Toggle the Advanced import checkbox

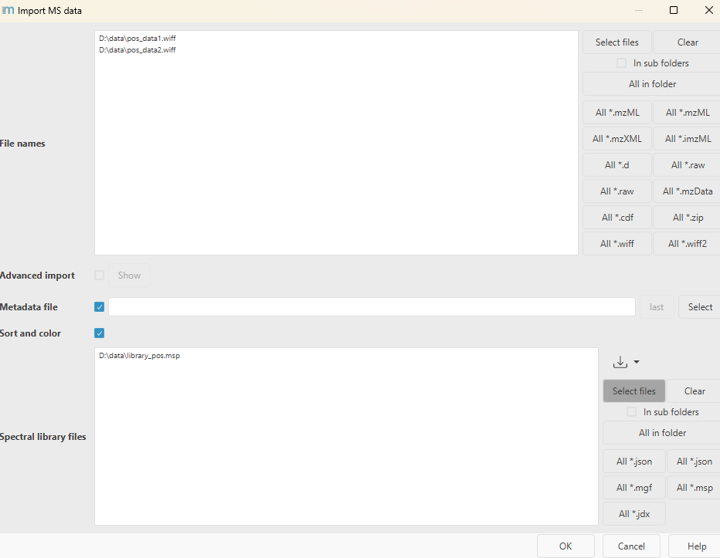point(99,276)
